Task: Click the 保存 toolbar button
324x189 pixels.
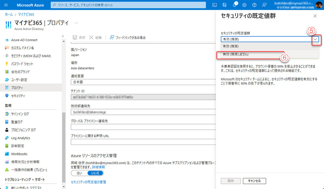Action: point(79,38)
